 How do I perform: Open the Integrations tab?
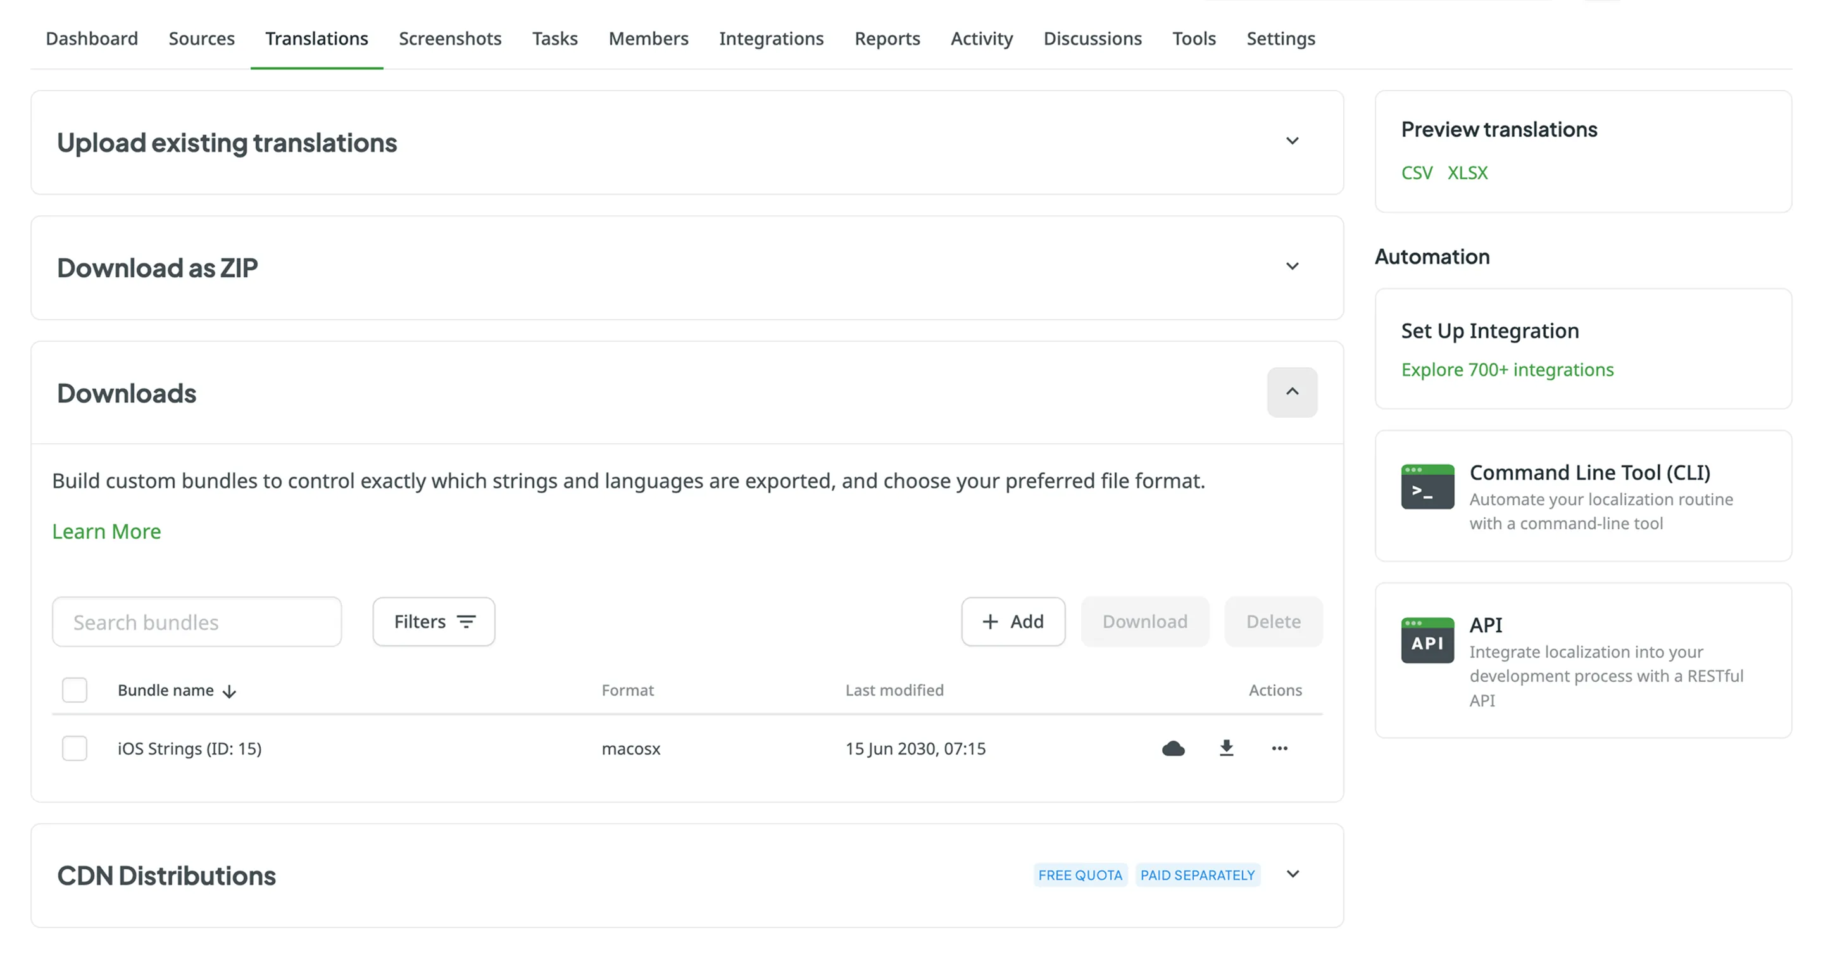pos(771,38)
